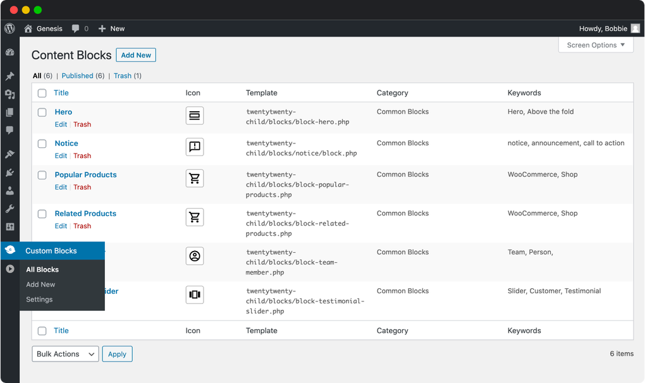This screenshot has height=383, width=645.
Task: Click Bobbie's profile avatar
Action: coord(635,28)
